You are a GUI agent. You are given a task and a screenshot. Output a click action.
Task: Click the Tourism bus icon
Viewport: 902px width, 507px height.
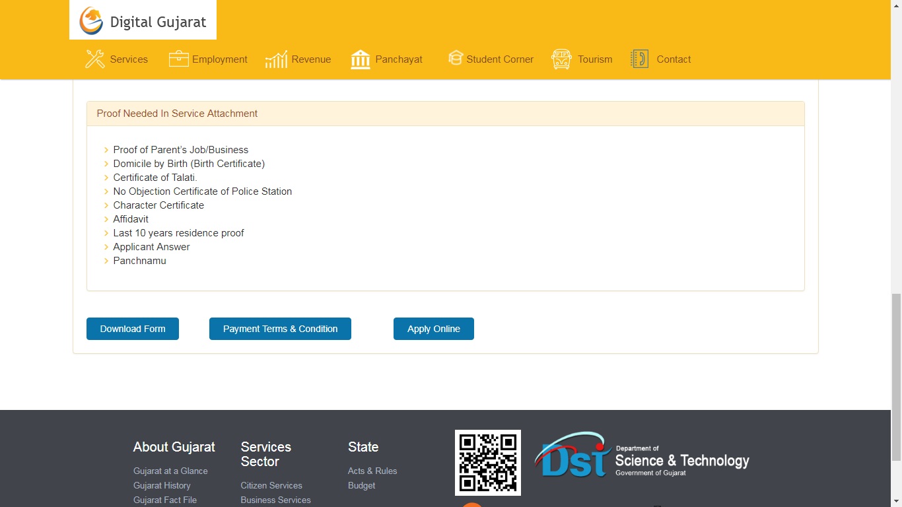point(561,59)
